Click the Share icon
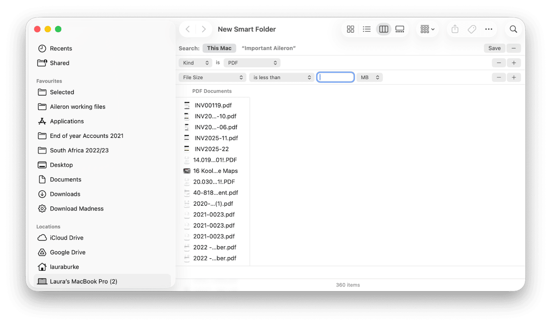The width and height of the screenshot is (551, 325). click(x=454, y=29)
